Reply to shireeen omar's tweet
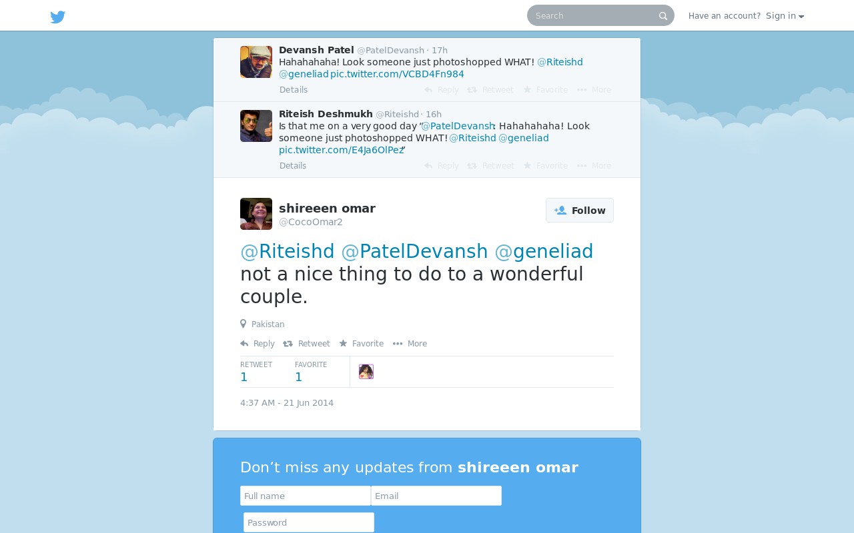 point(258,344)
